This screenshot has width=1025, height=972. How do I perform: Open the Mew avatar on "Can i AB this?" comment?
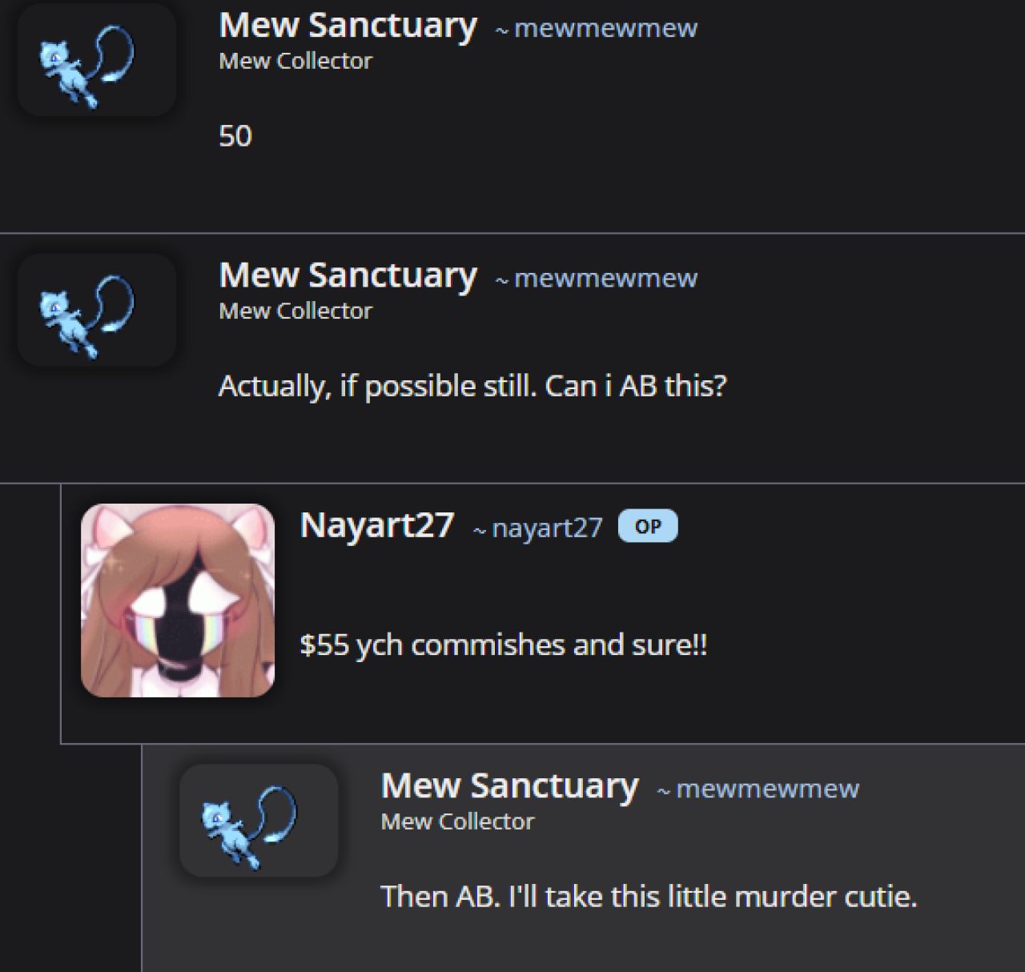coord(97,310)
